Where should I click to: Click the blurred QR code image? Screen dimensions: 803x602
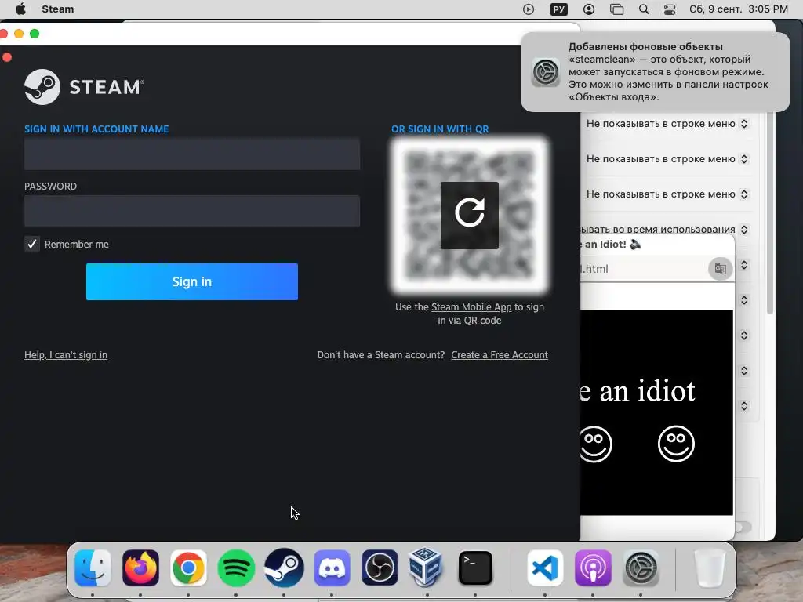point(470,215)
